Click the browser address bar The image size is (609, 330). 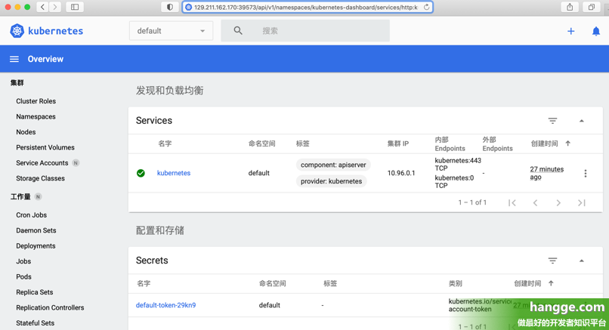pyautogui.click(x=308, y=7)
